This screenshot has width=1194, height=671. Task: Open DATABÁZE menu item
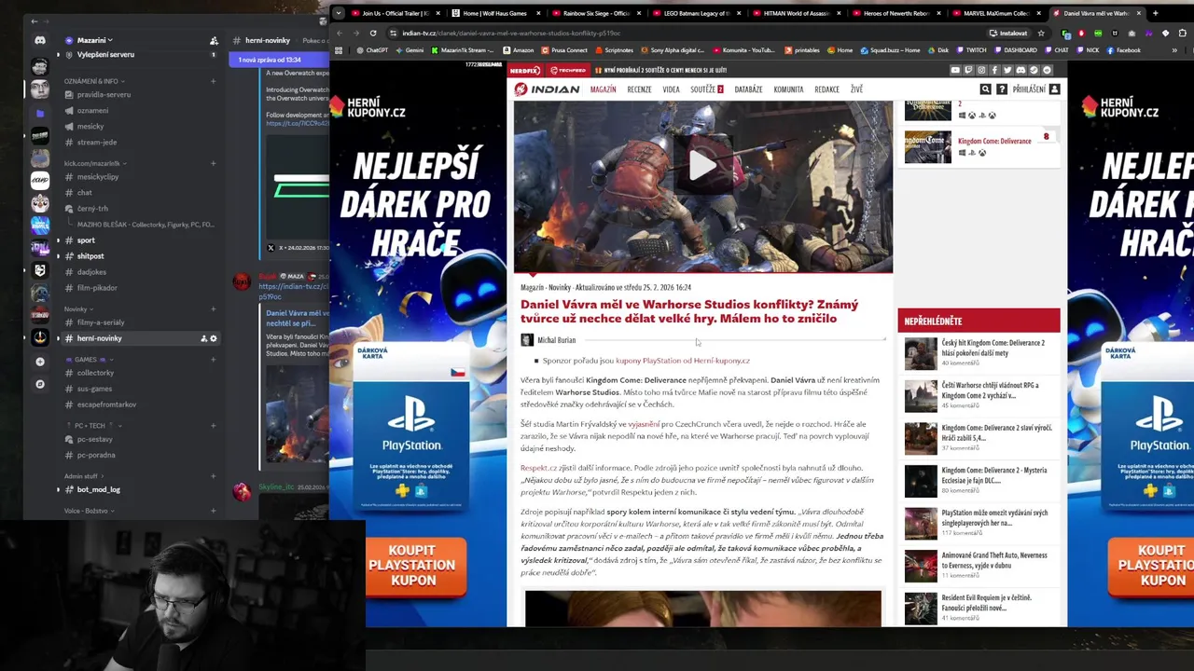coord(748,89)
